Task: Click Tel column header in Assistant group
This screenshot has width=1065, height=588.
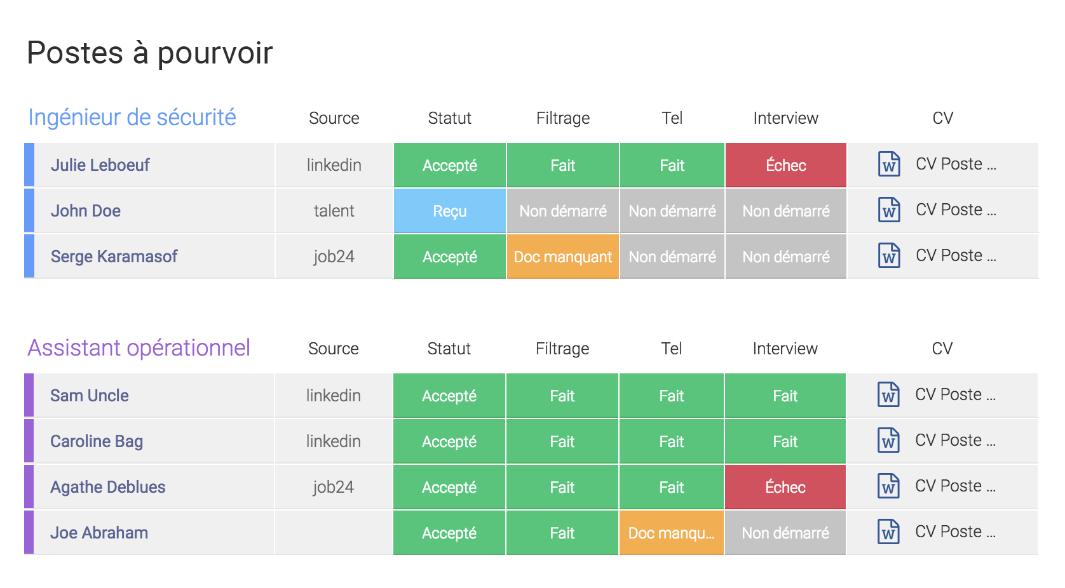Action: pos(672,349)
